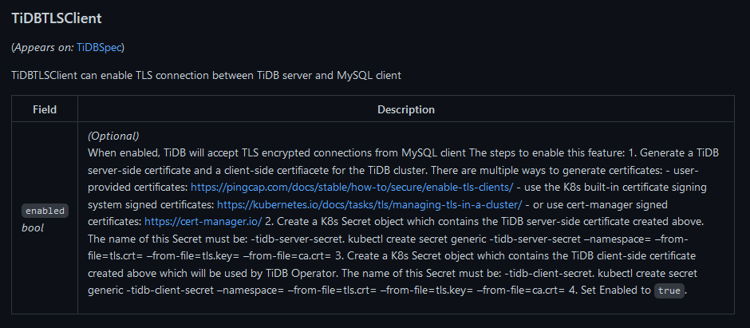Viewport: 750px width, 328px height.
Task: Open the TiDBSpec link
Action: pos(100,48)
